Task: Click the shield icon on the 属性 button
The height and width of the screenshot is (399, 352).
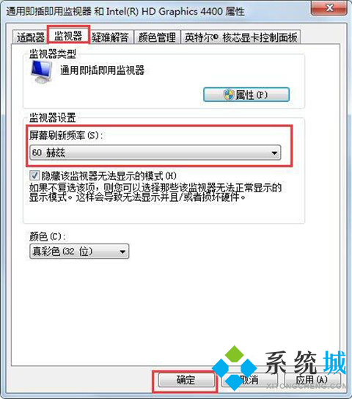Action: click(x=229, y=95)
